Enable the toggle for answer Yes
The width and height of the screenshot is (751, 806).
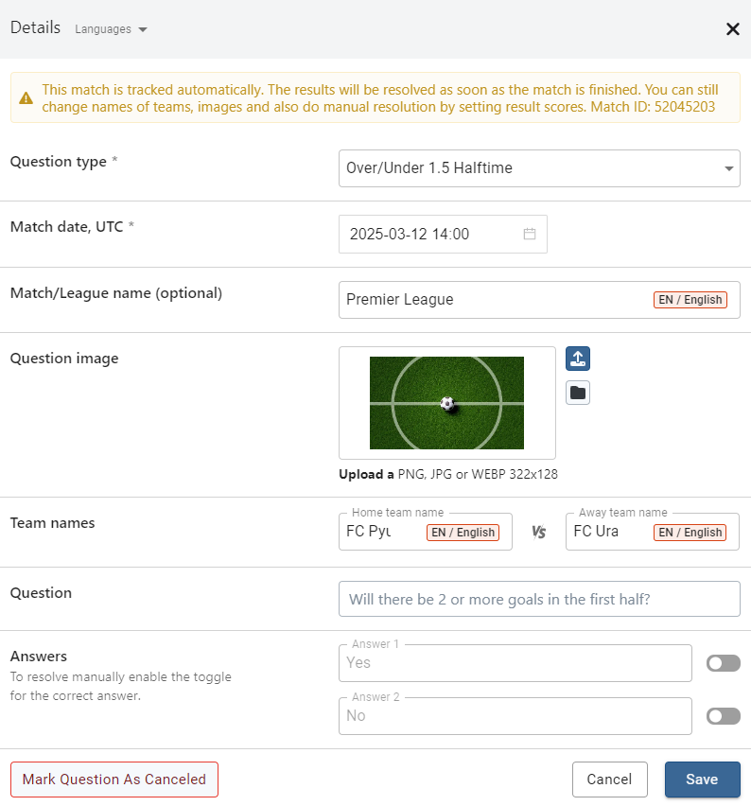[x=724, y=663]
